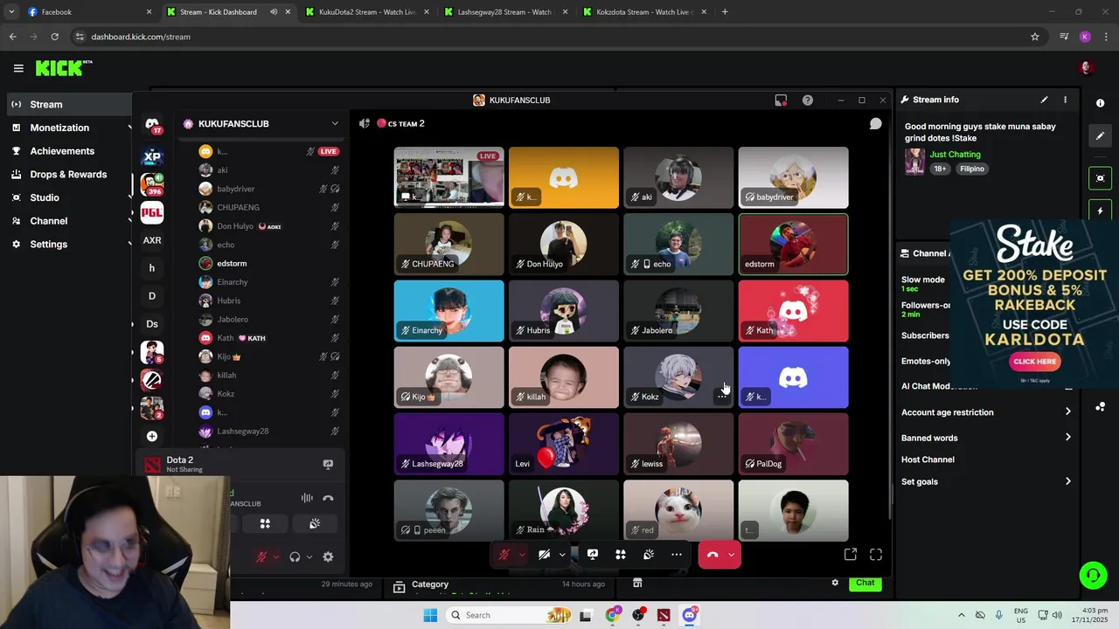Open soundboard in Discord left panel
Image resolution: width=1119 pixels, height=629 pixels.
coord(315,523)
